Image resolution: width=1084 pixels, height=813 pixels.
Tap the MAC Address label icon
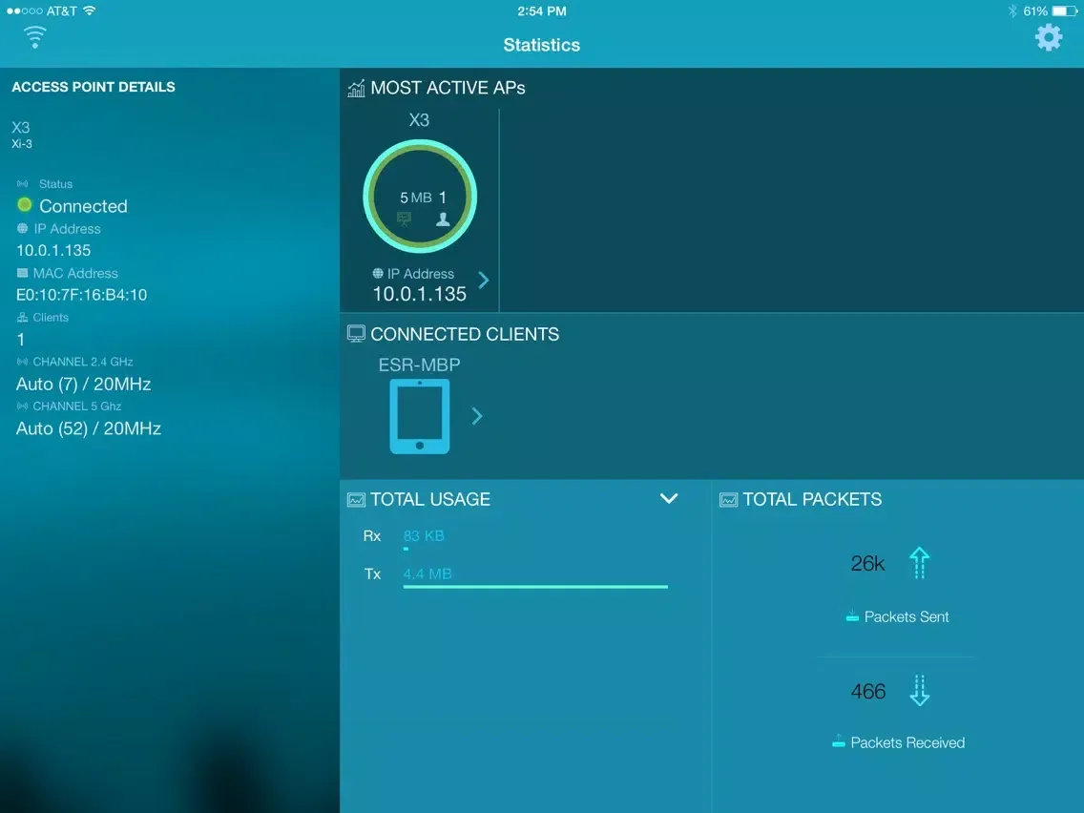coord(23,273)
